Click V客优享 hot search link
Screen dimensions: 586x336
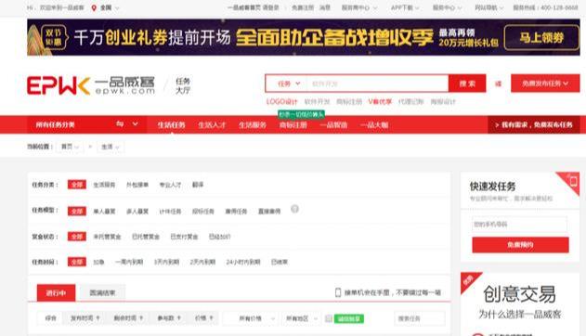tap(380, 101)
